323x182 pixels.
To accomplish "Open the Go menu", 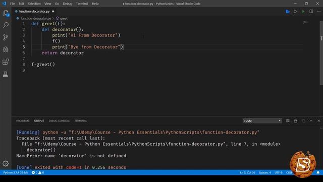I will pyautogui.click(x=57, y=4).
